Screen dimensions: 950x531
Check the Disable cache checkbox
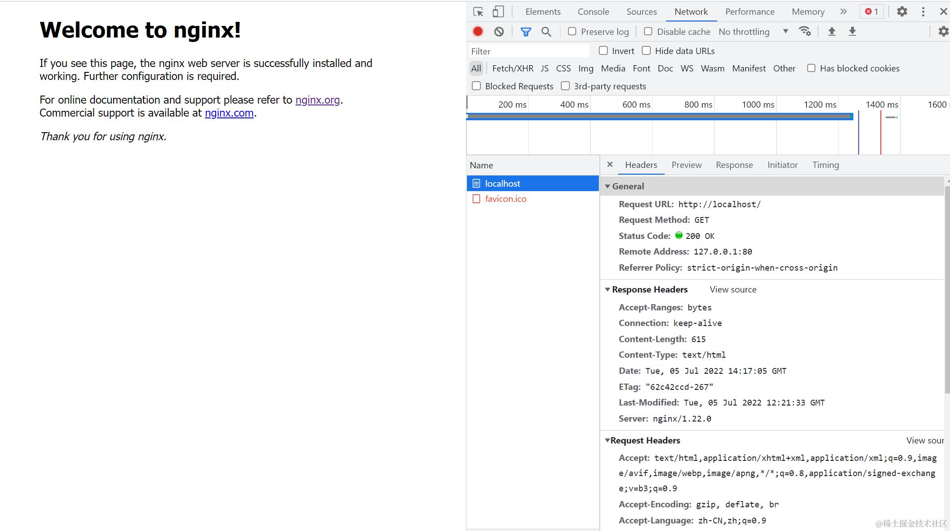pyautogui.click(x=648, y=31)
